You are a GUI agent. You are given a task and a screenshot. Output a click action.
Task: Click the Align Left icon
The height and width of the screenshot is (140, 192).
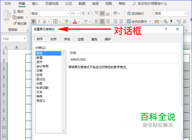click(x=96, y=22)
